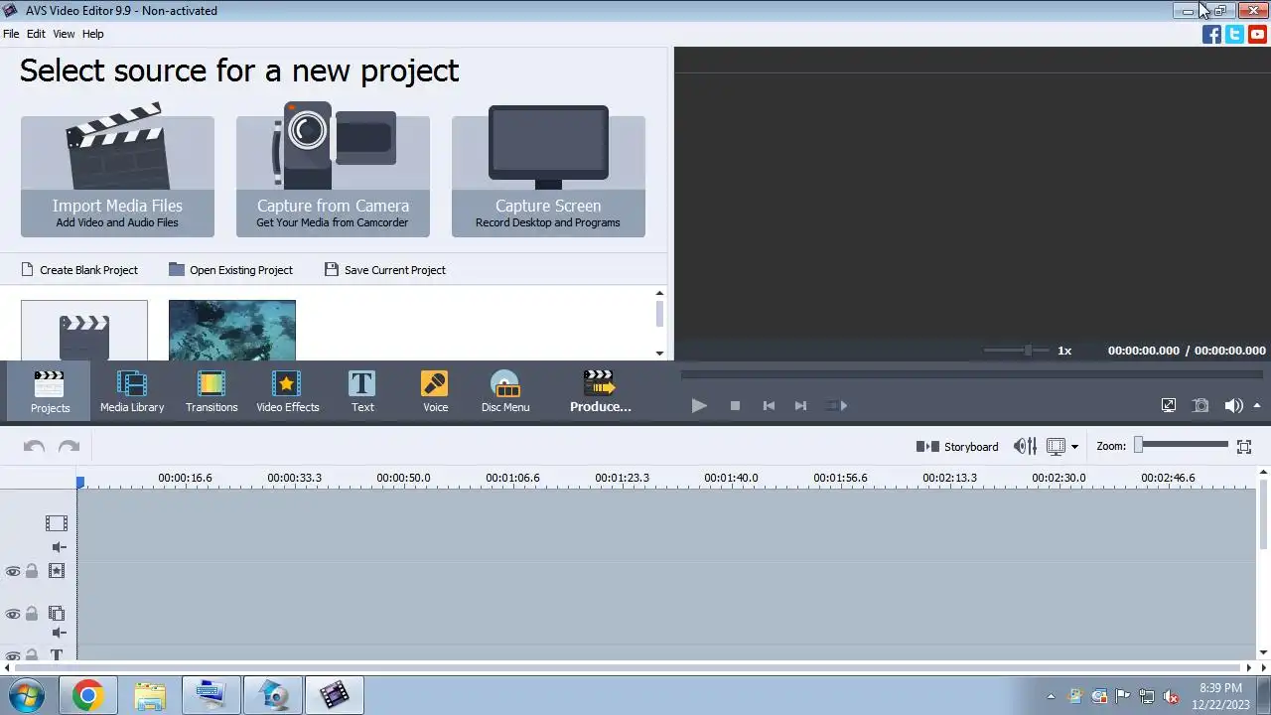Image resolution: width=1271 pixels, height=715 pixels.
Task: Open the Projects section
Action: (49, 390)
